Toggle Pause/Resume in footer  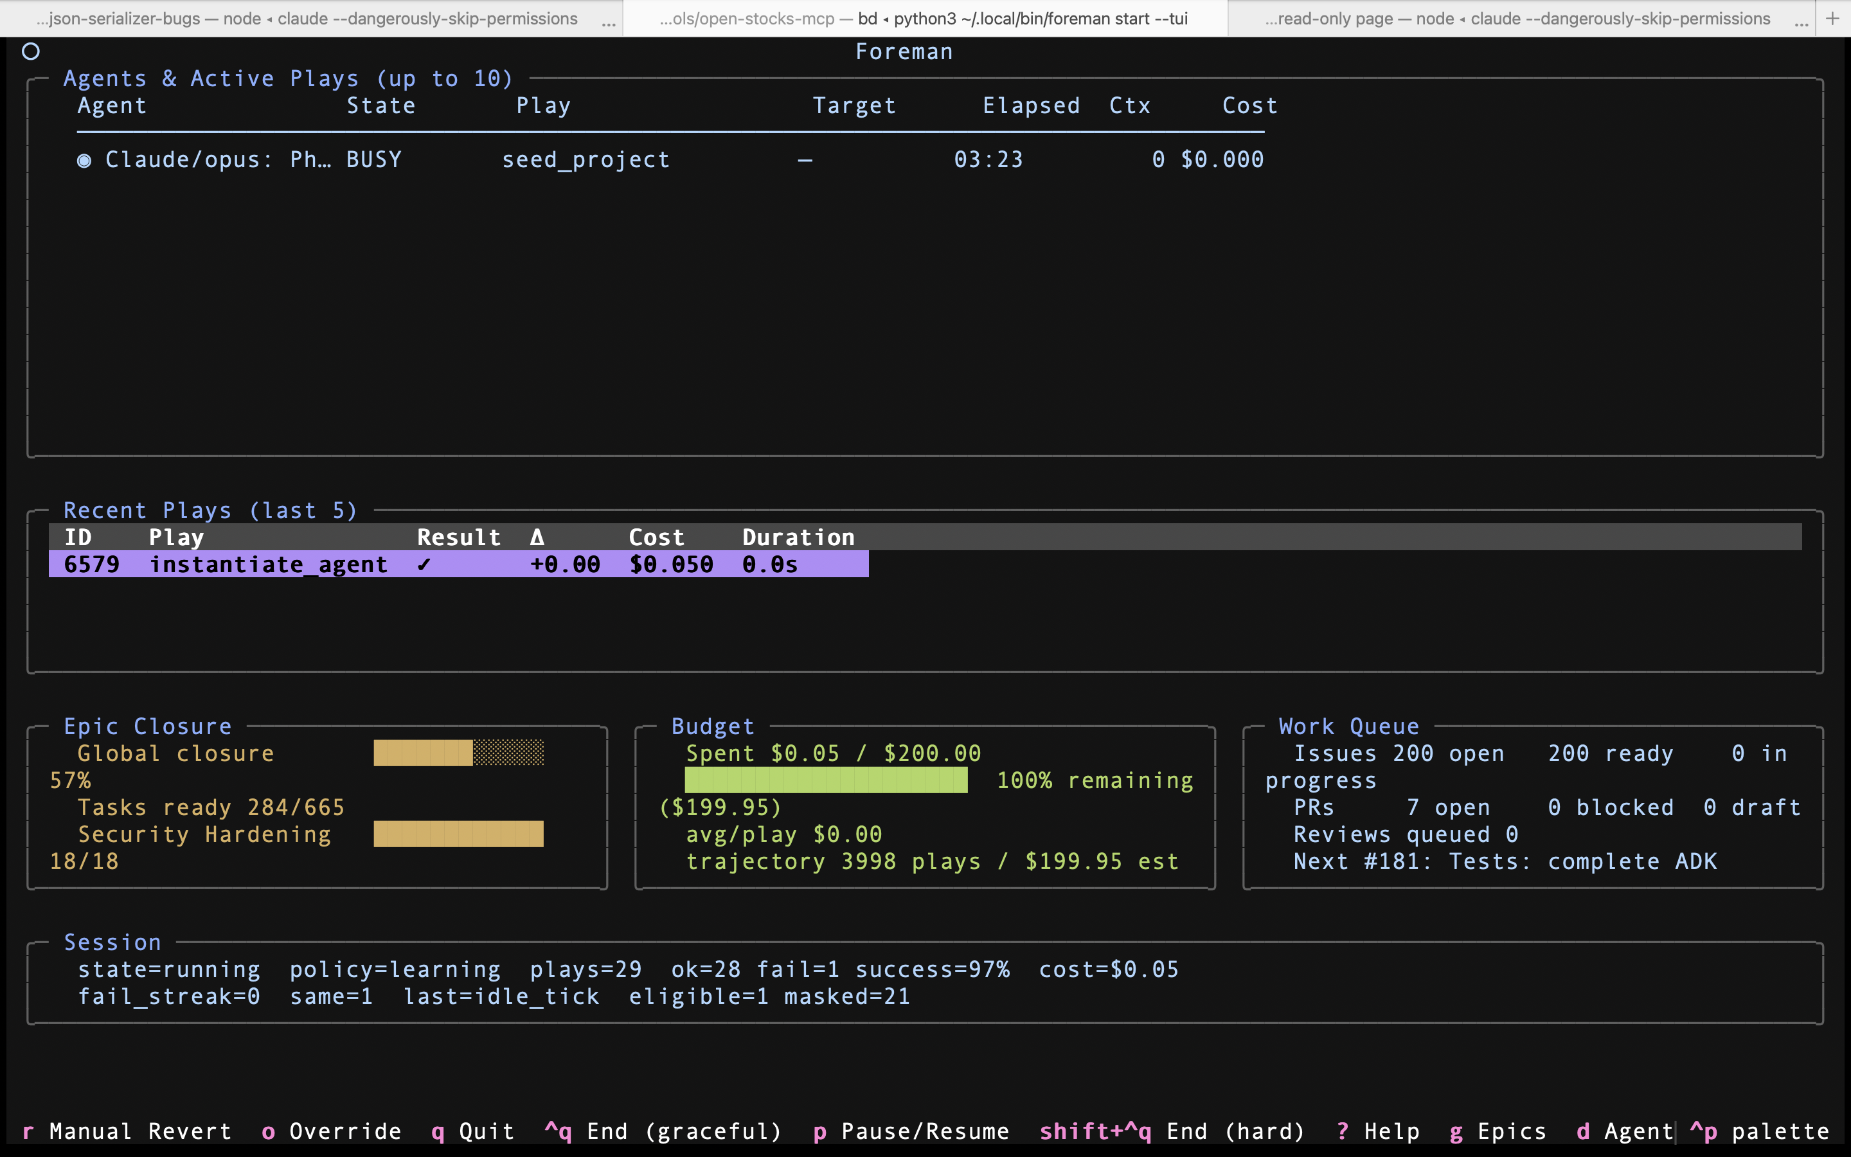click(911, 1131)
